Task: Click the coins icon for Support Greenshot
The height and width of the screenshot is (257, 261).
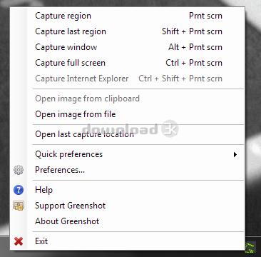Action: [19, 206]
